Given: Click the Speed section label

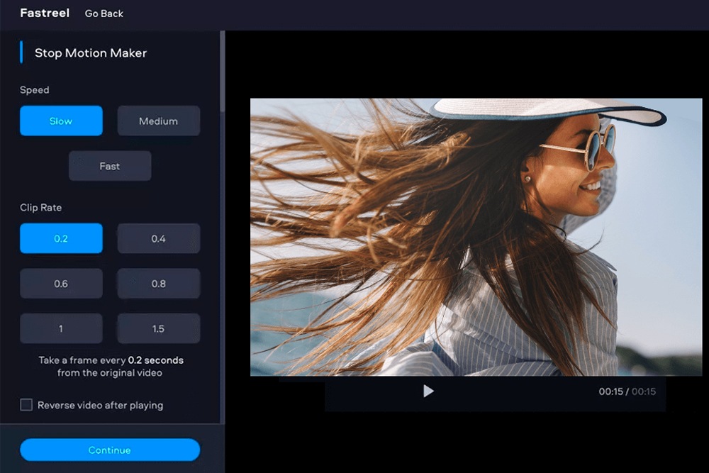Looking at the screenshot, I should pyautogui.click(x=35, y=90).
